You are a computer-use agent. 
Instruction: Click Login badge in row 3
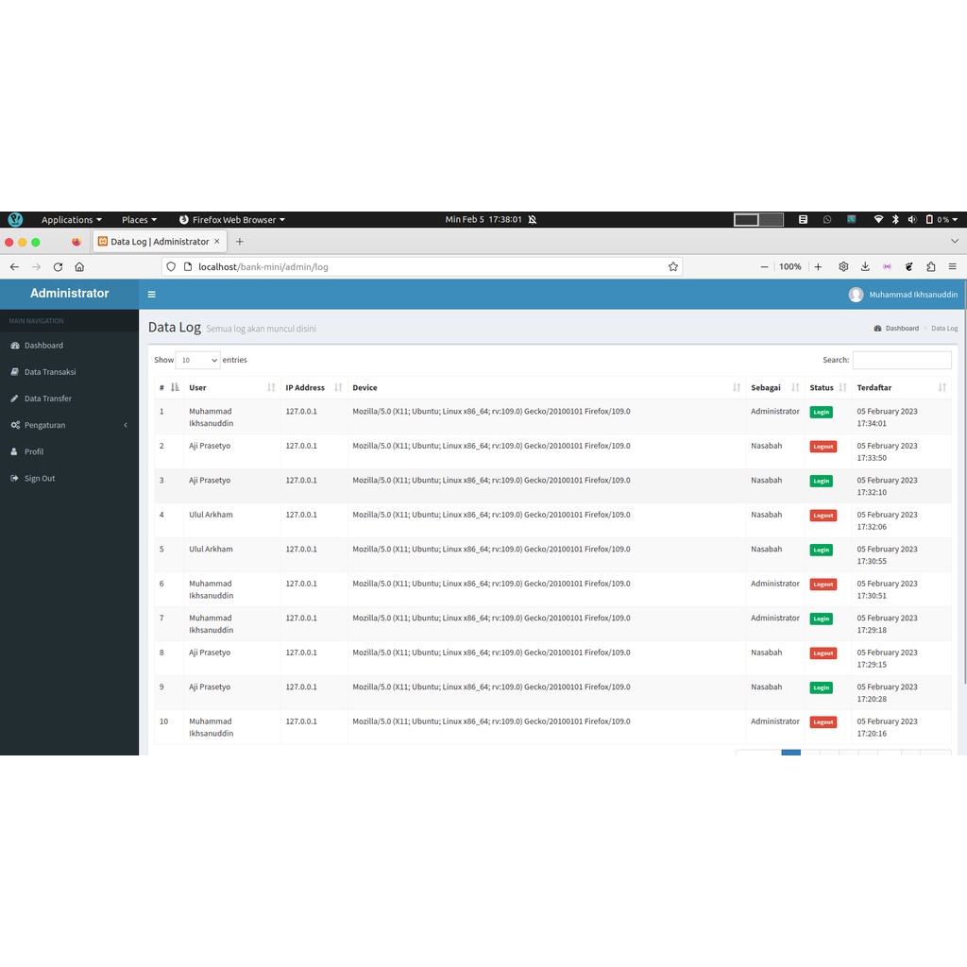click(x=821, y=481)
